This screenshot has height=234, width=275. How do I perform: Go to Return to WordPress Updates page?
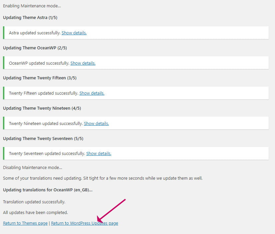(85, 223)
